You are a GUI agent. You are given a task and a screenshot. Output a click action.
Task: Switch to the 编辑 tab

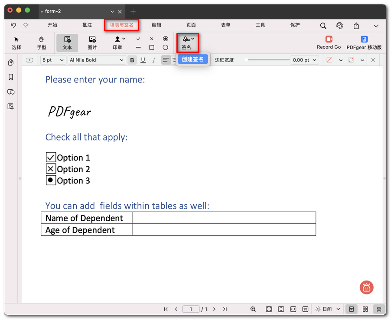(156, 25)
